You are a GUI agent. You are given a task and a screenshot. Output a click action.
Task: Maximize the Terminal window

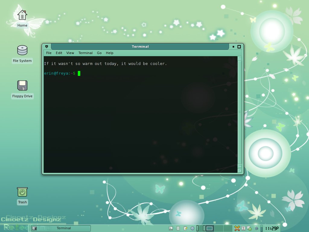[x=239, y=47]
